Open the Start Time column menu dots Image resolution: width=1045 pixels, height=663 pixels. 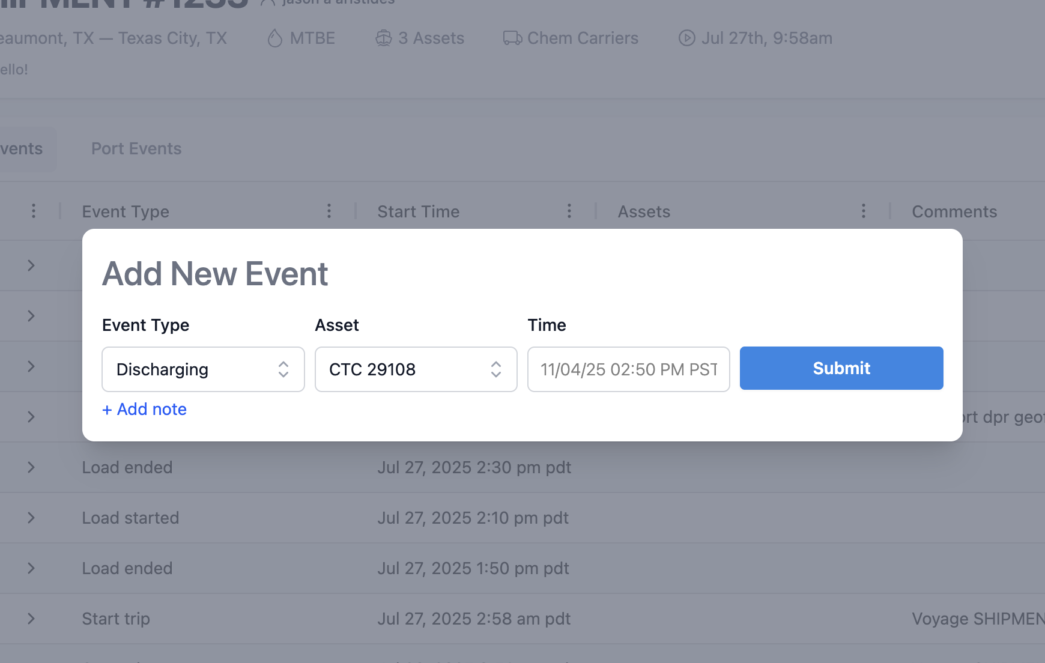coord(569,211)
